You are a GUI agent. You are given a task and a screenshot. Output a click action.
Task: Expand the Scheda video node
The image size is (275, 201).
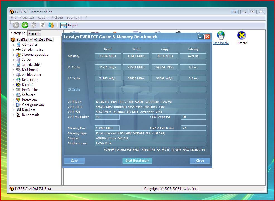coord(13,65)
